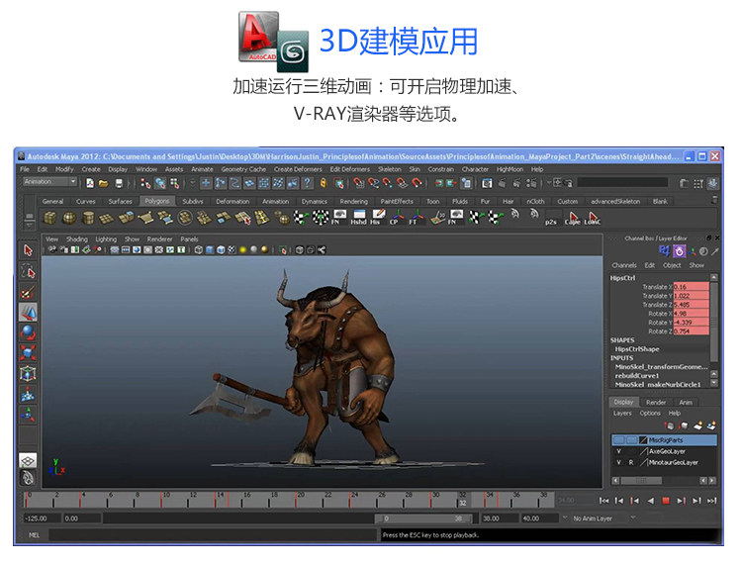The height and width of the screenshot is (565, 742).
Task: Open the File menu
Action: (25, 169)
